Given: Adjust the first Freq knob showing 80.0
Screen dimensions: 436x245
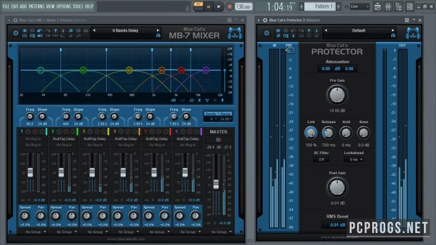Looking at the screenshot, I should click(30, 117).
